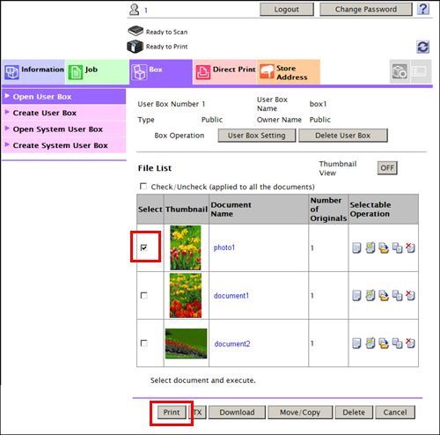Screen dimensions: 440x435
Task: Open the Store Address tab
Action: [x=289, y=72]
